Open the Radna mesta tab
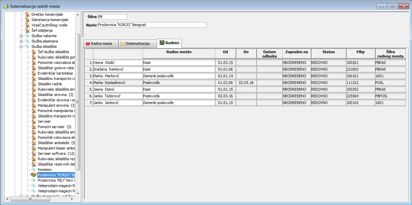Image resolution: width=412 pixels, height=205 pixels. [101, 43]
